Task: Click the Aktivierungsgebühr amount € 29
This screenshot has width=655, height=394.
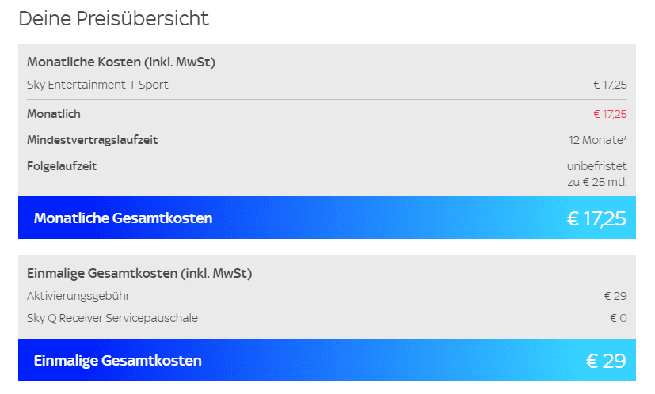Action: pos(615,297)
